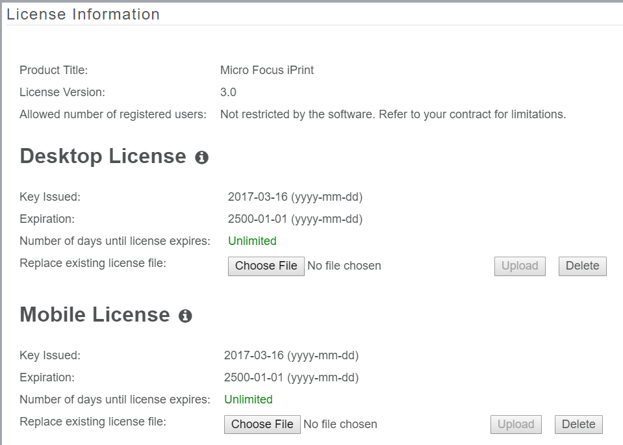The height and width of the screenshot is (445, 623).
Task: Click the green Unlimited text under Desktop License
Action: tap(252, 241)
